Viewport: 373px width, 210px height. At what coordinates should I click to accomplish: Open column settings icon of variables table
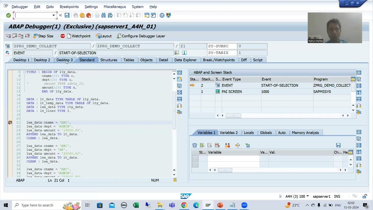(351, 152)
